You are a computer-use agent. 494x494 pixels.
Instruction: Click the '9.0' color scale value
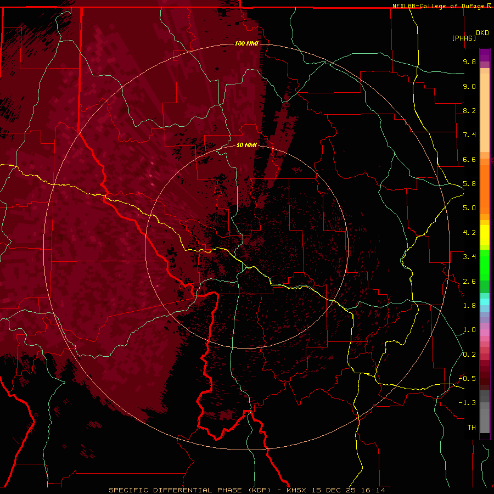pyautogui.click(x=469, y=86)
